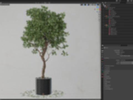Screen dimensions: 133x100
Task: Open the Active Tool properties tab icon
Action: (102, 48)
